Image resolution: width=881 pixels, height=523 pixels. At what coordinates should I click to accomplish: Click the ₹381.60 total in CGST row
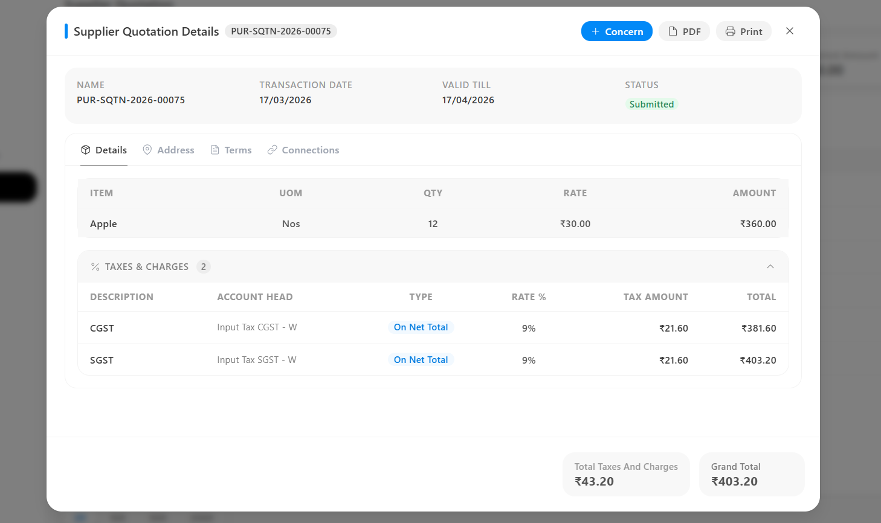[758, 328]
